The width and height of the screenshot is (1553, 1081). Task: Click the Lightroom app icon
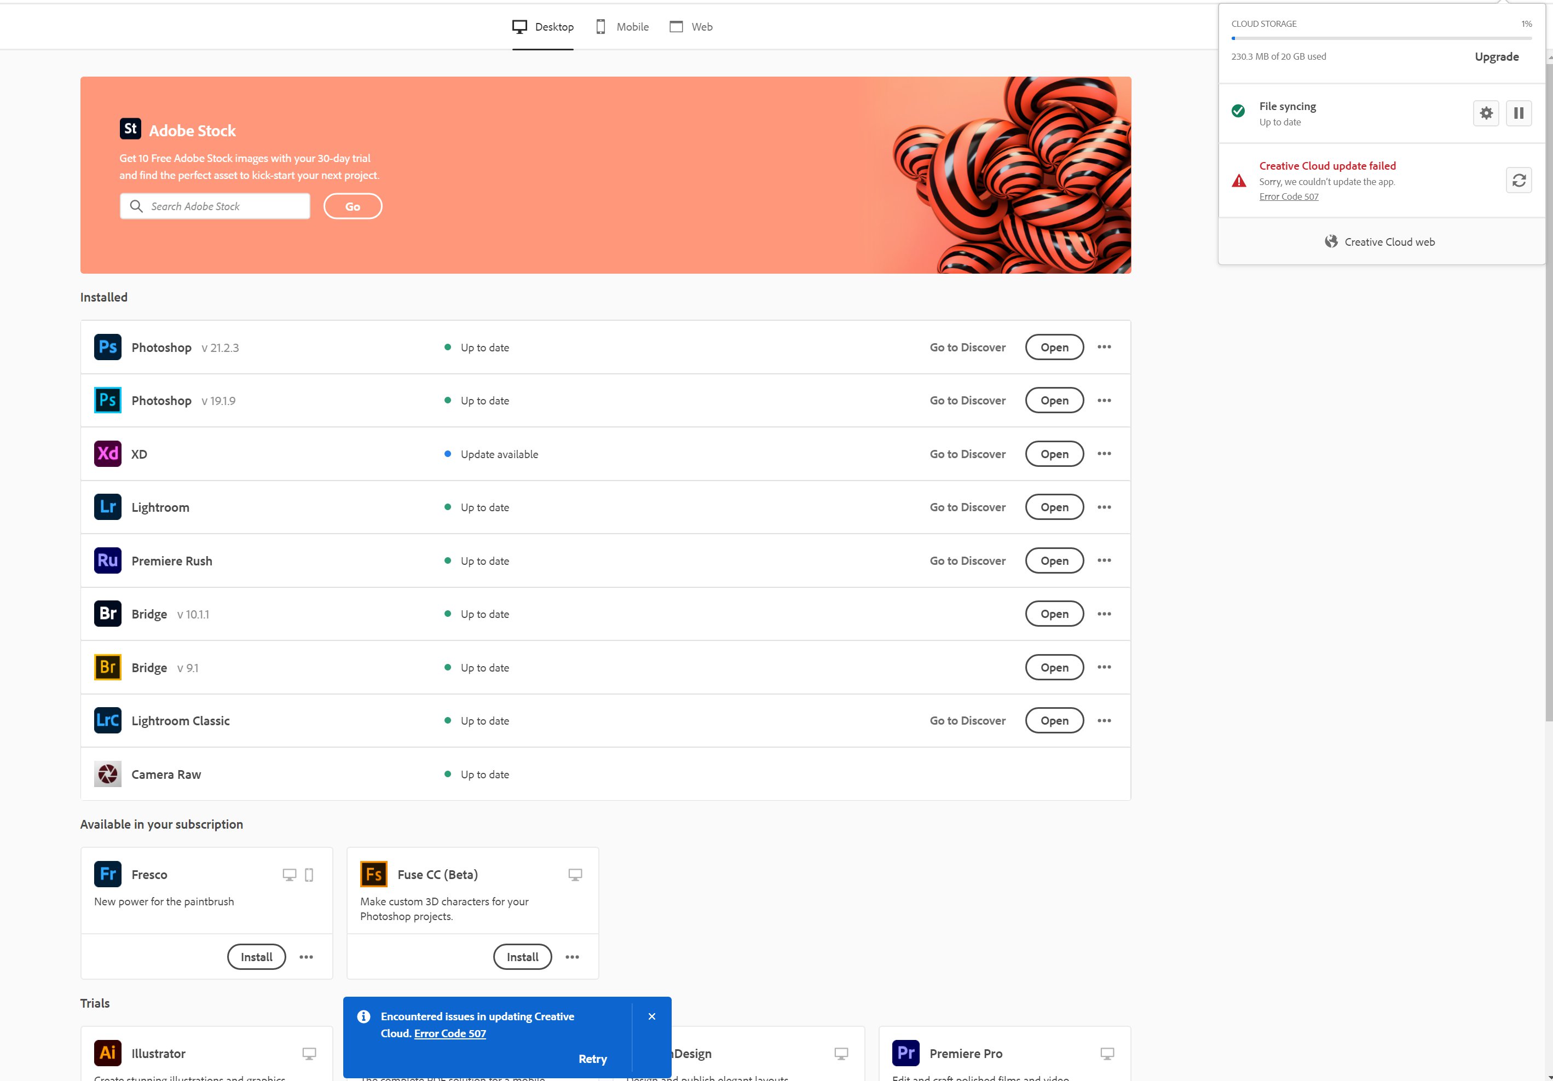107,507
